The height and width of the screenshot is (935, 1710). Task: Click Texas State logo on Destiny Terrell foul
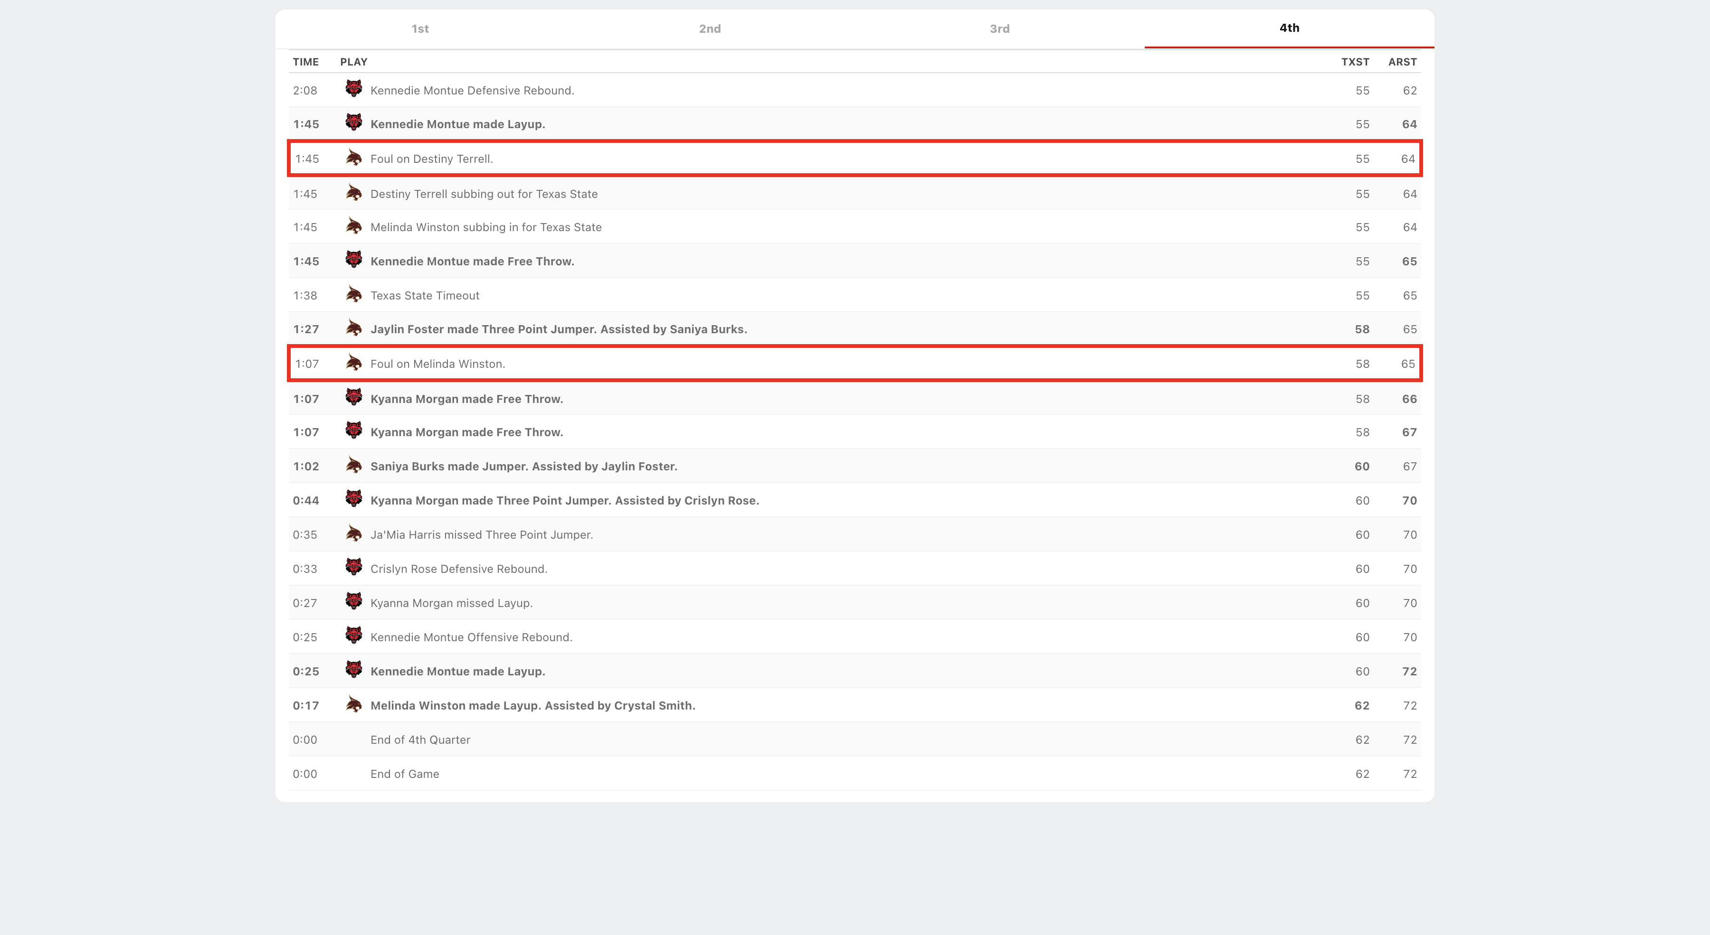tap(353, 158)
